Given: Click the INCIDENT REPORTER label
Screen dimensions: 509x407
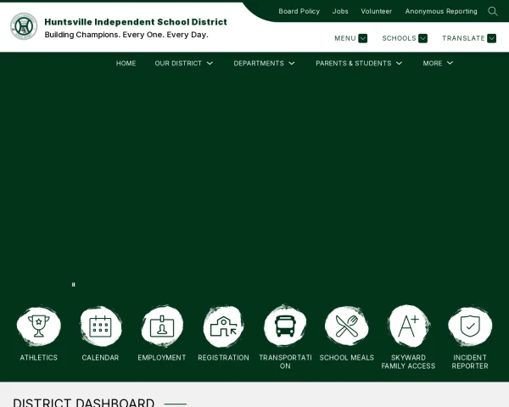Looking at the screenshot, I should pyautogui.click(x=470, y=361).
